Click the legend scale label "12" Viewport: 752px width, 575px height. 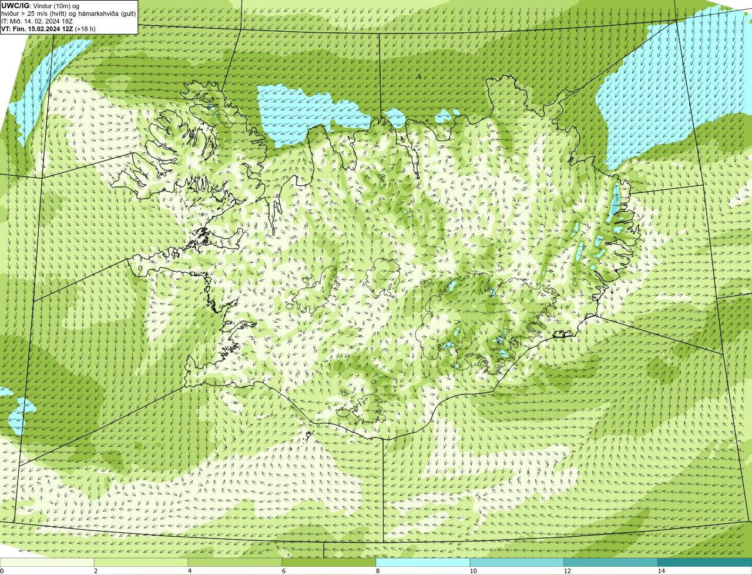tap(567, 571)
